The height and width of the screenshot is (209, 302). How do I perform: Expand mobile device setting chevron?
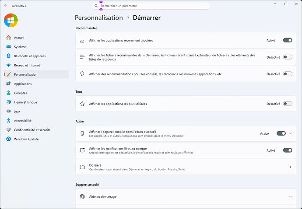291,133
